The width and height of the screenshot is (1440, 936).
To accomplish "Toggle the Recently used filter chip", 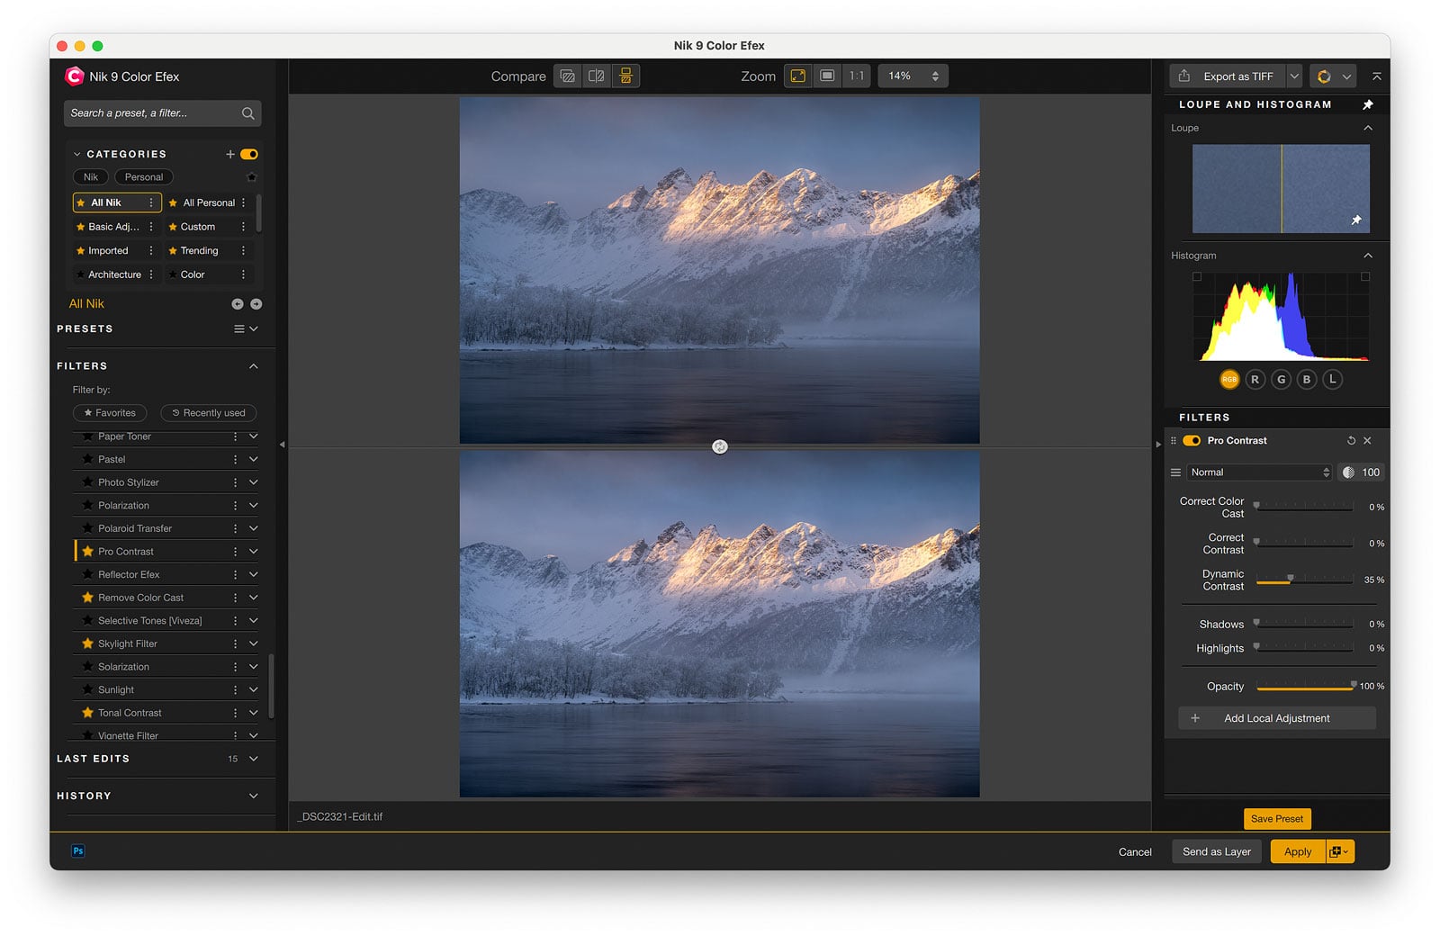I will (x=209, y=413).
